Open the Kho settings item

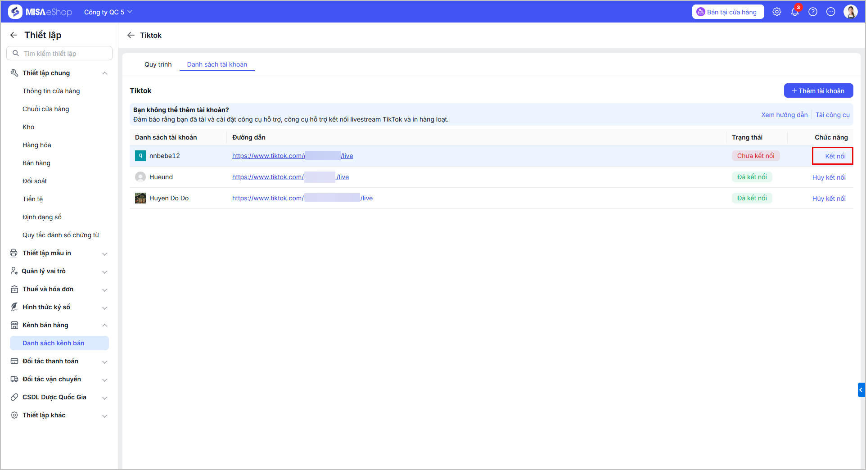(x=28, y=127)
